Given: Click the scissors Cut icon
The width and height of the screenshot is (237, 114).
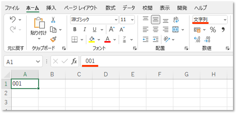Looking at the screenshot, I should pos(53,20).
